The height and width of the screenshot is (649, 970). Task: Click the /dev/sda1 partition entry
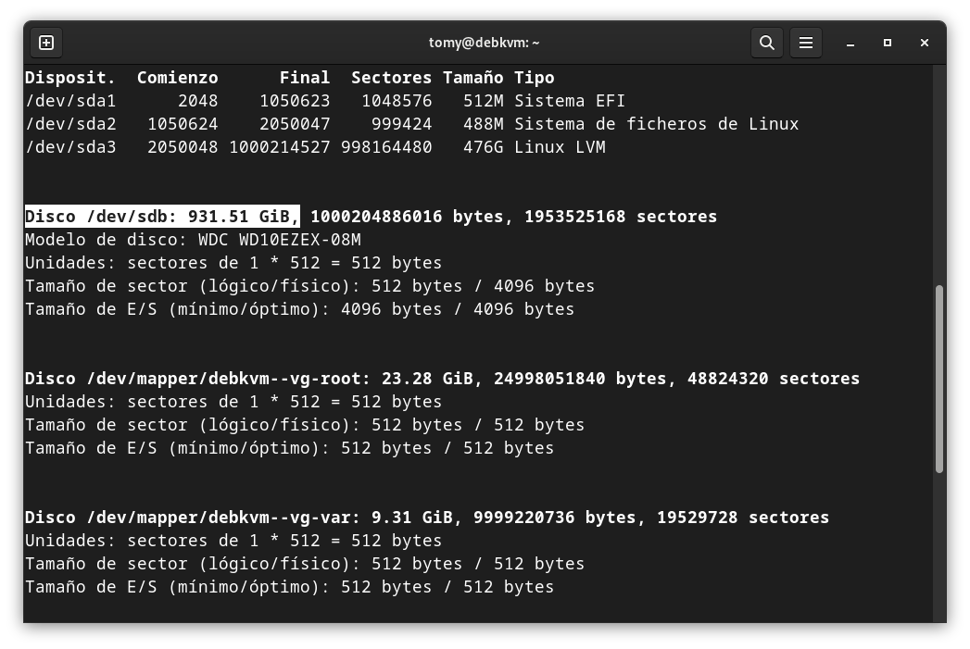70,101
